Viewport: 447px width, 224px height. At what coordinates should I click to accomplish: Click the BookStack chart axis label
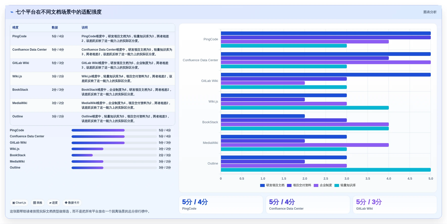(x=210, y=122)
